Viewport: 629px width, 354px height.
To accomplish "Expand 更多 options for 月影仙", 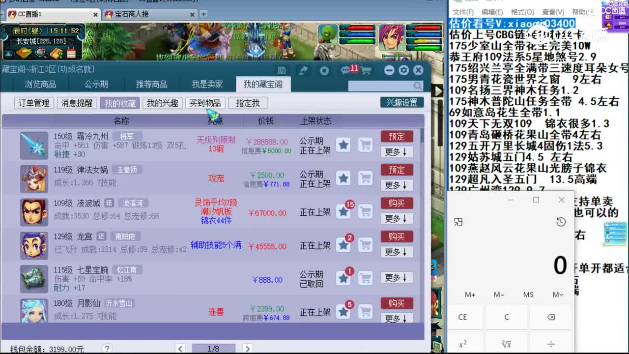I will tap(397, 318).
